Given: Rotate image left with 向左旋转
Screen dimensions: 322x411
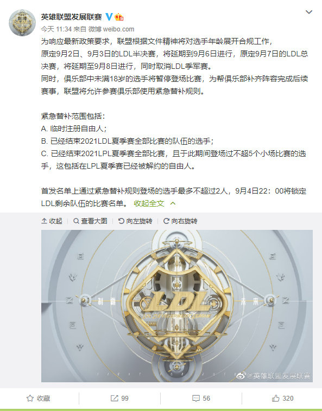Looking at the screenshot, I should [x=135, y=221].
